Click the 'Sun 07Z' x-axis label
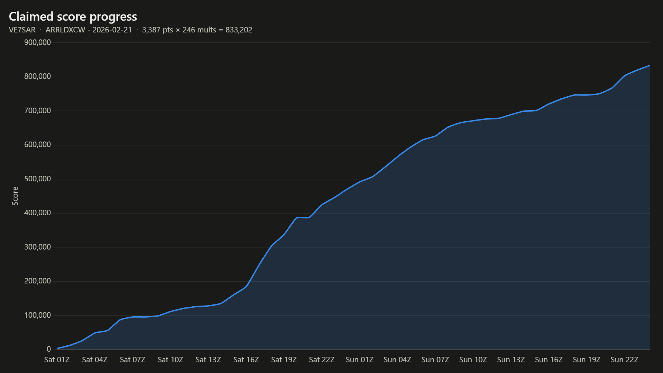Screen dimensions: 663x373 coord(435,360)
